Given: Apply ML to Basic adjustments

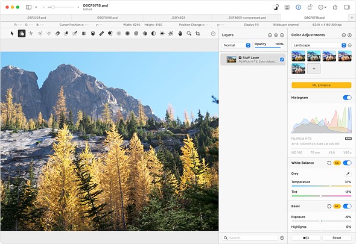Looking at the screenshot, I should 337,206.
